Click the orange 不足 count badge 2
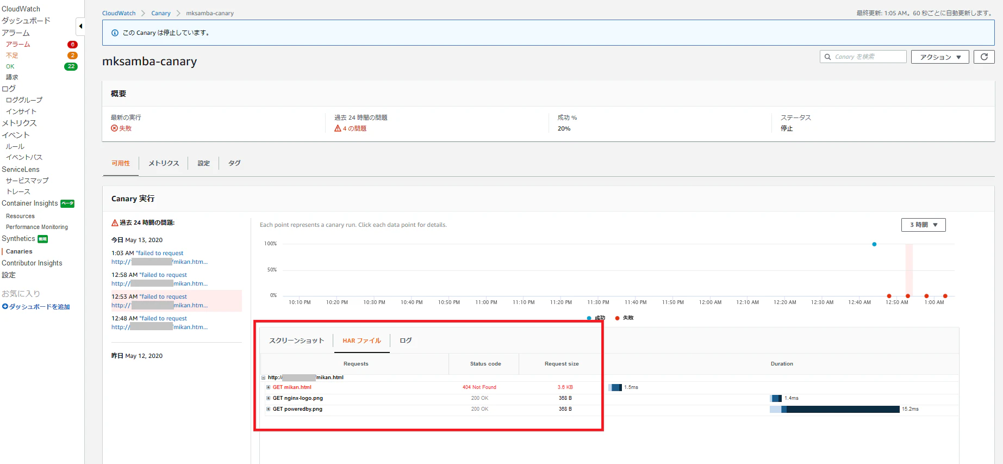 (x=72, y=55)
